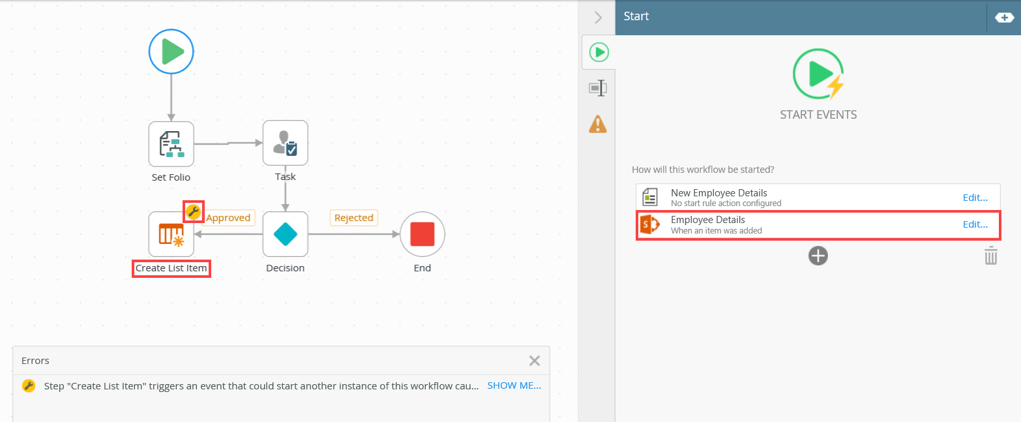Select the Rejected outcome label
This screenshot has height=422, width=1021.
[x=353, y=218]
